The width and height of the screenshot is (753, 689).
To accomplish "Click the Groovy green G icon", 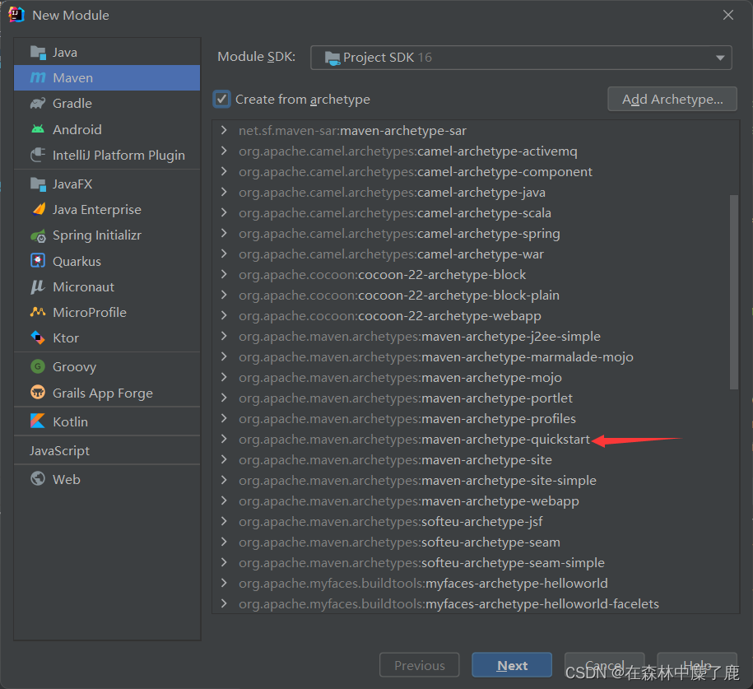I will point(38,366).
